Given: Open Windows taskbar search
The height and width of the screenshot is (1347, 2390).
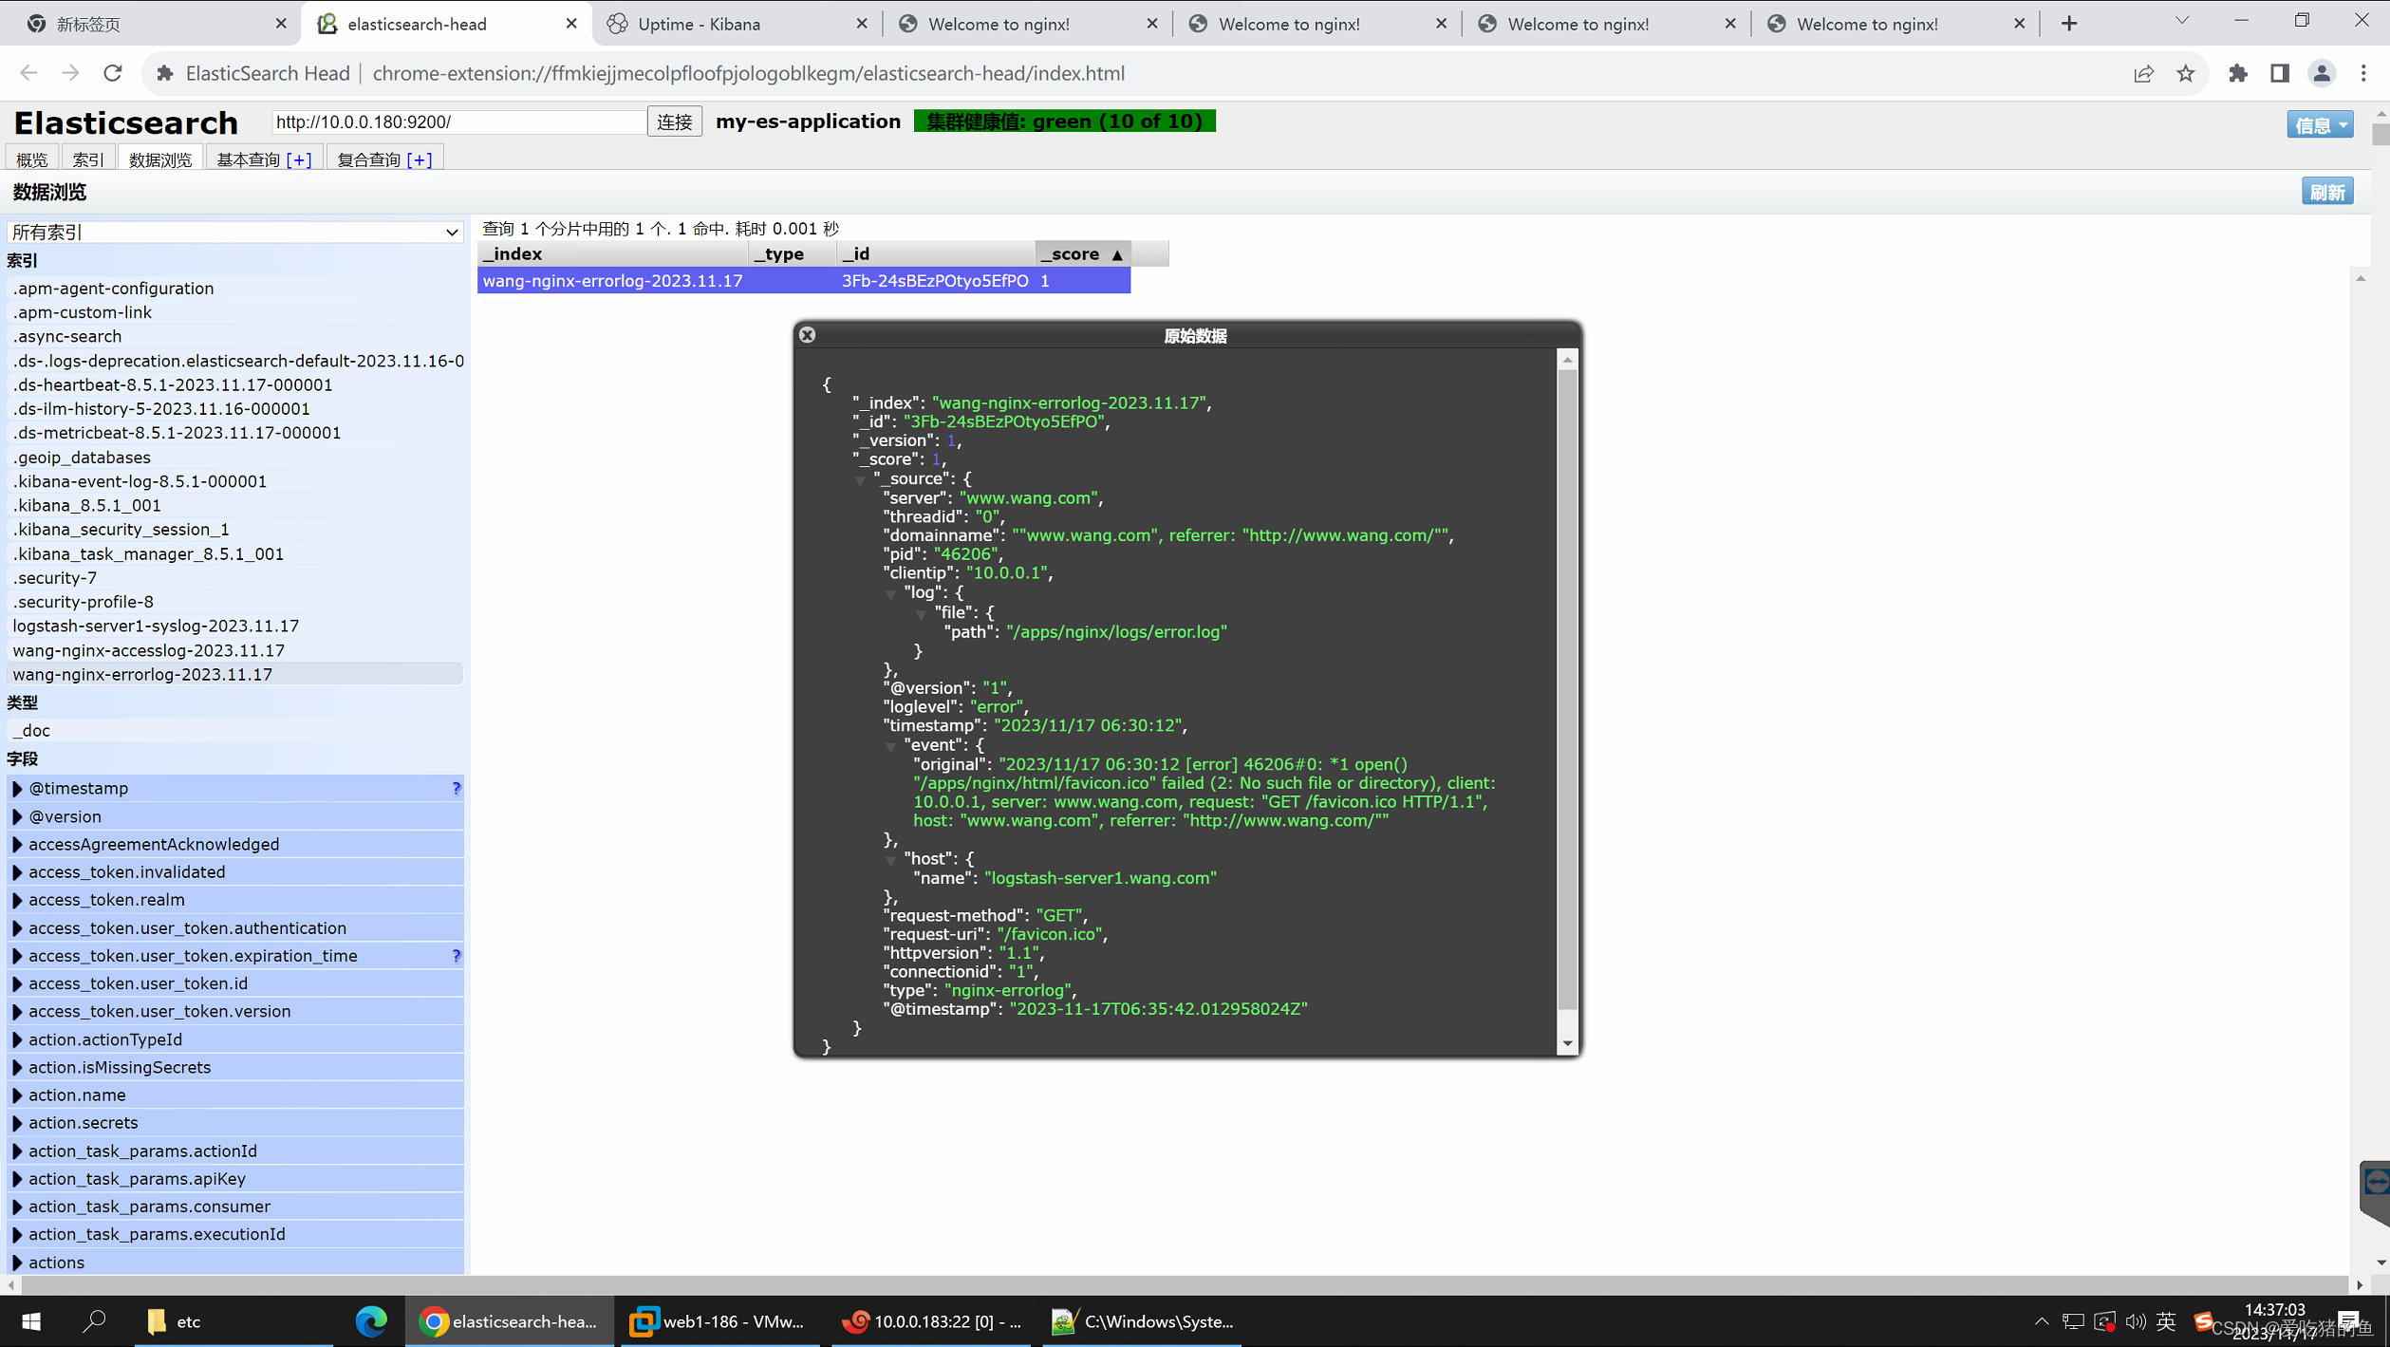Looking at the screenshot, I should pos(94,1321).
